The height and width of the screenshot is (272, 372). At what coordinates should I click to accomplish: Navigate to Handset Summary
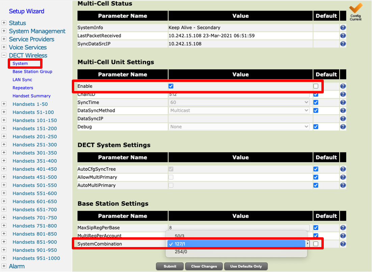(x=32, y=96)
